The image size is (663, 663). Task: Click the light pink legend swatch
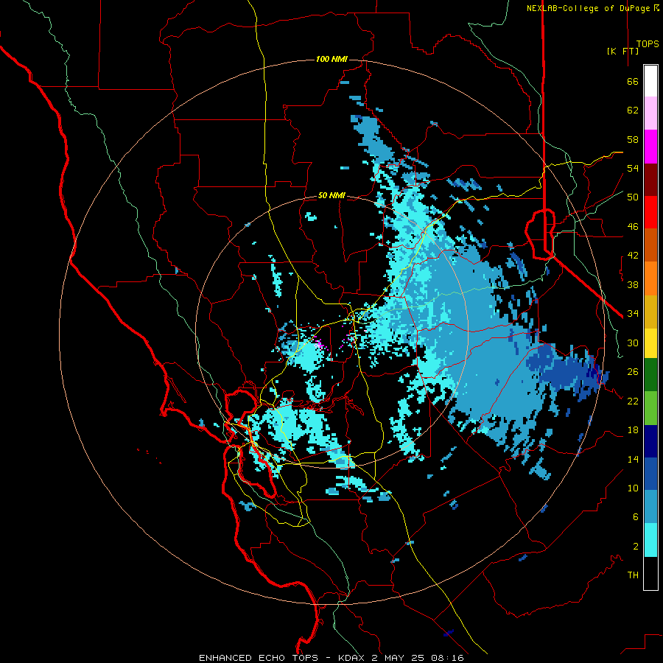pos(650,113)
